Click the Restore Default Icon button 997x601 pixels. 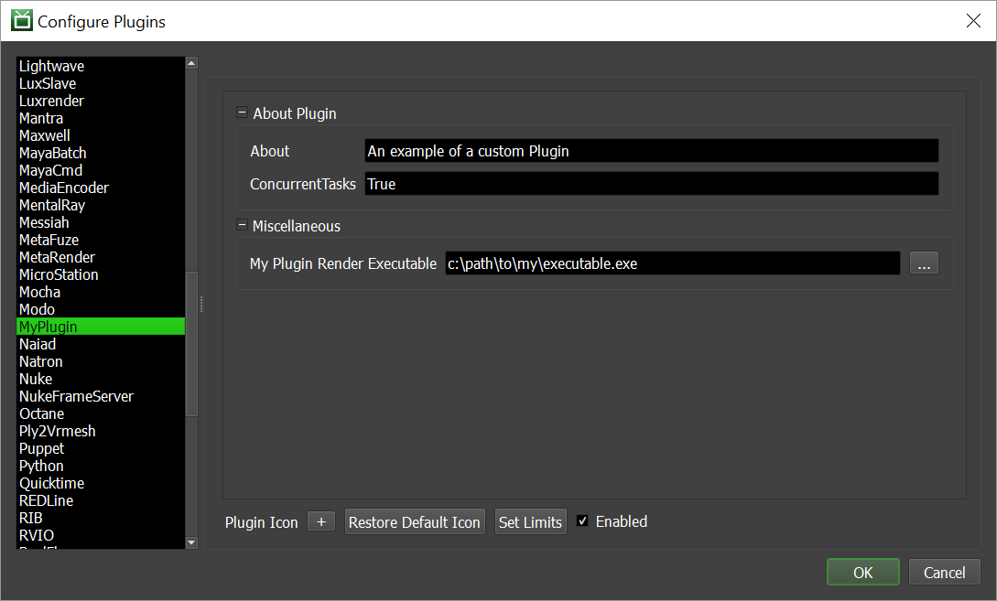(x=415, y=521)
